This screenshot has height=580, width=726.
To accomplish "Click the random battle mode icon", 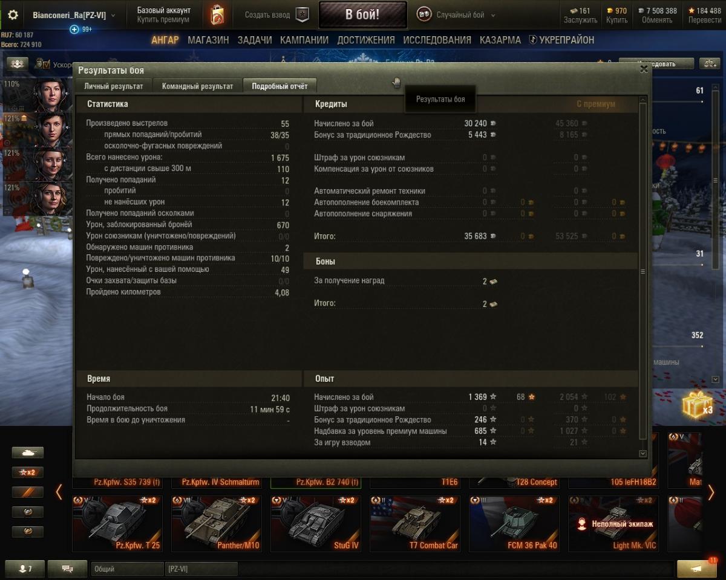I will click(x=424, y=14).
